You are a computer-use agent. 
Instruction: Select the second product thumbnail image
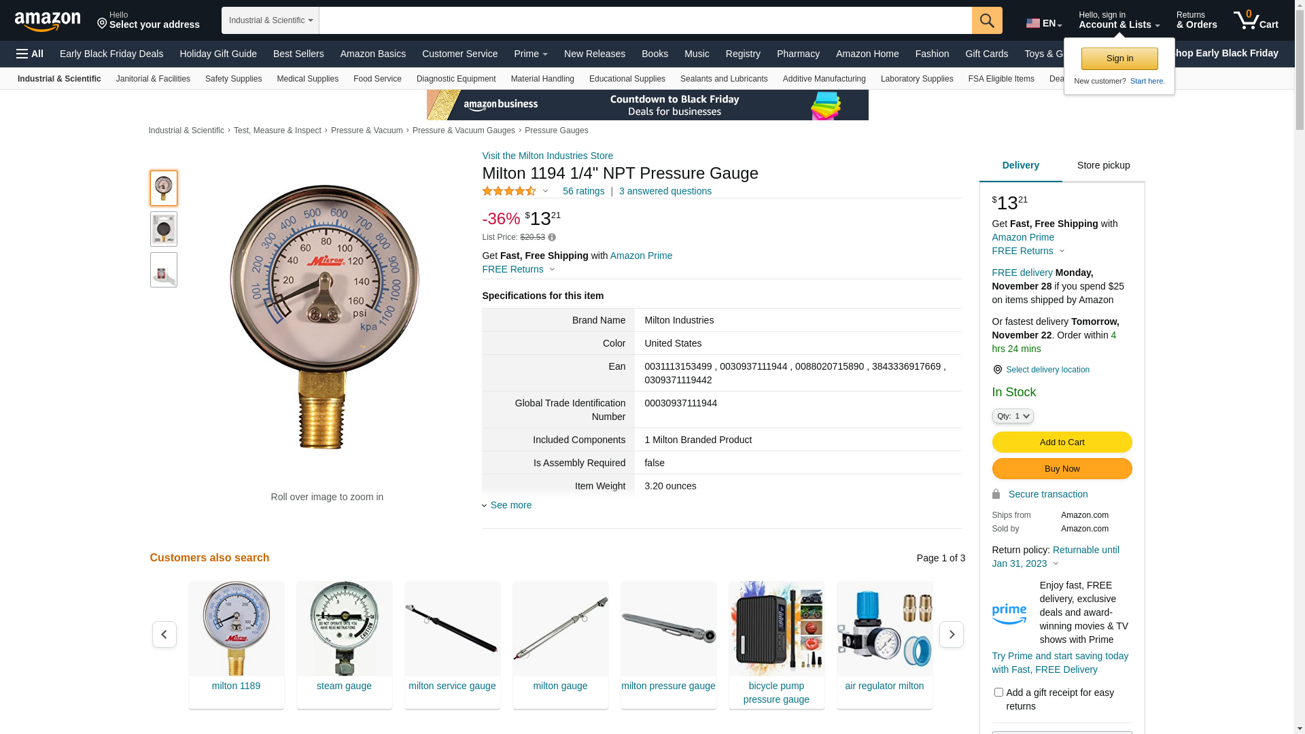(x=164, y=229)
